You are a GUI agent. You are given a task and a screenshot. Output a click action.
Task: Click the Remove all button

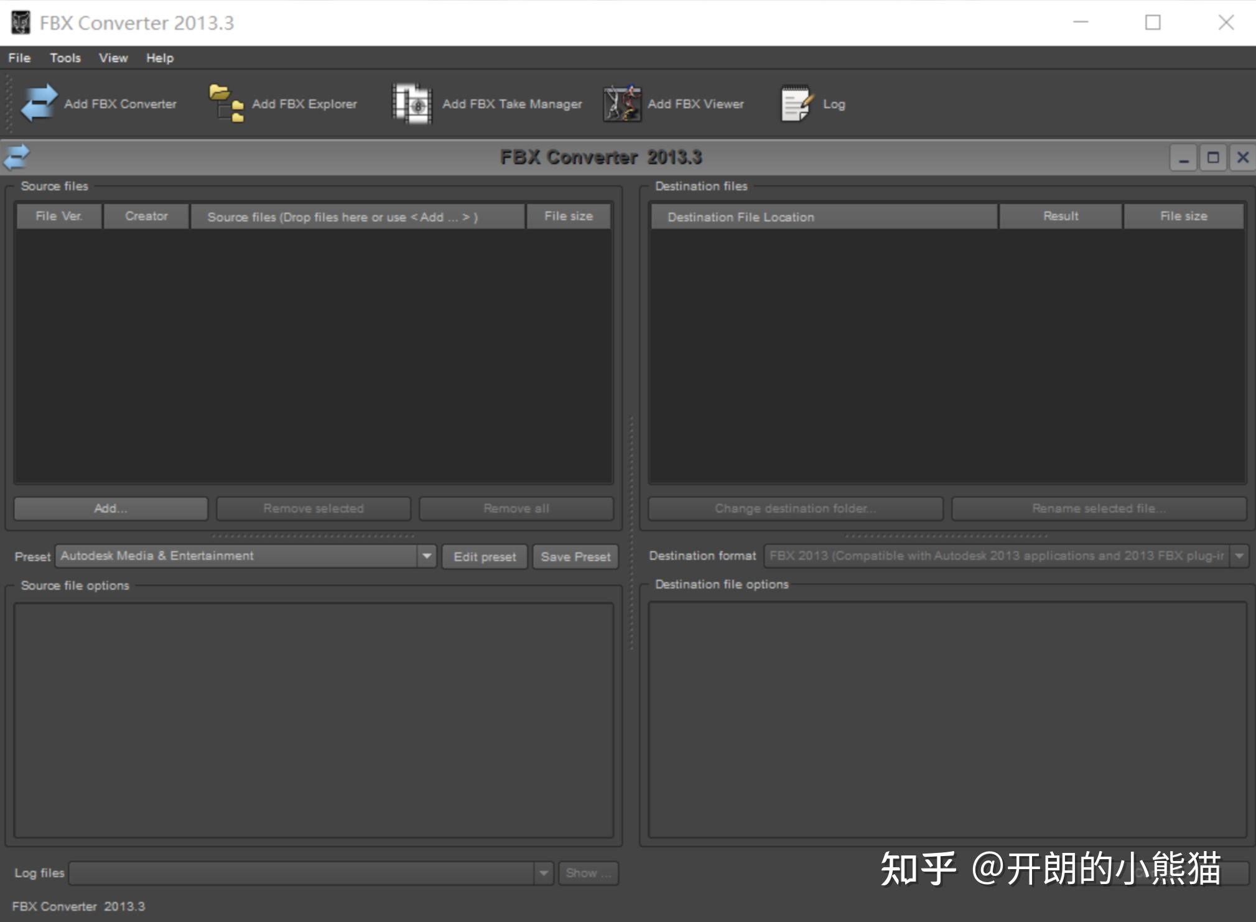(516, 508)
